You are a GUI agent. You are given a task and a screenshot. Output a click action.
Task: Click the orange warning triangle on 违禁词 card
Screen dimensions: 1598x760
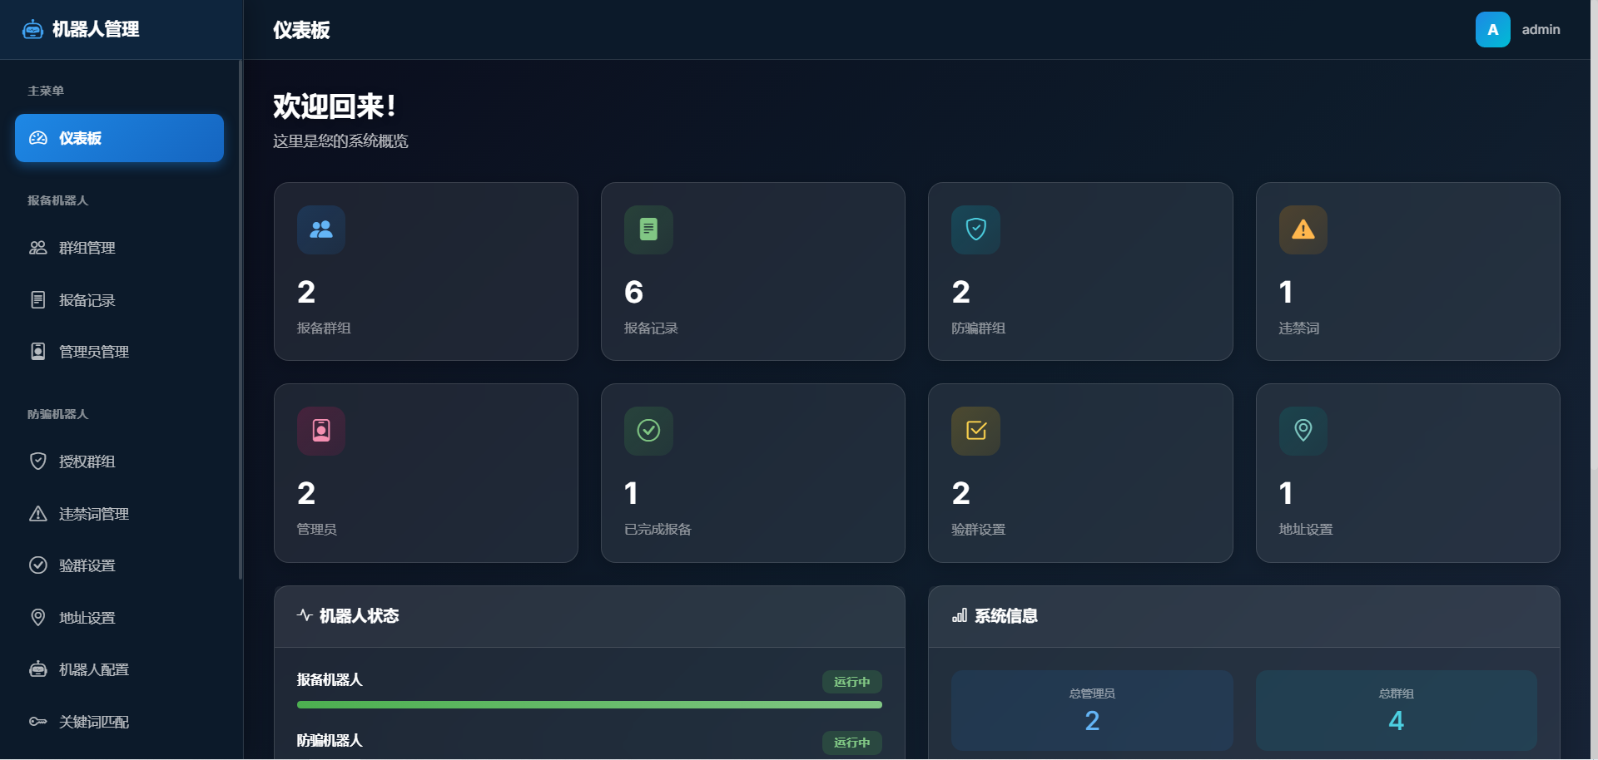click(1303, 229)
